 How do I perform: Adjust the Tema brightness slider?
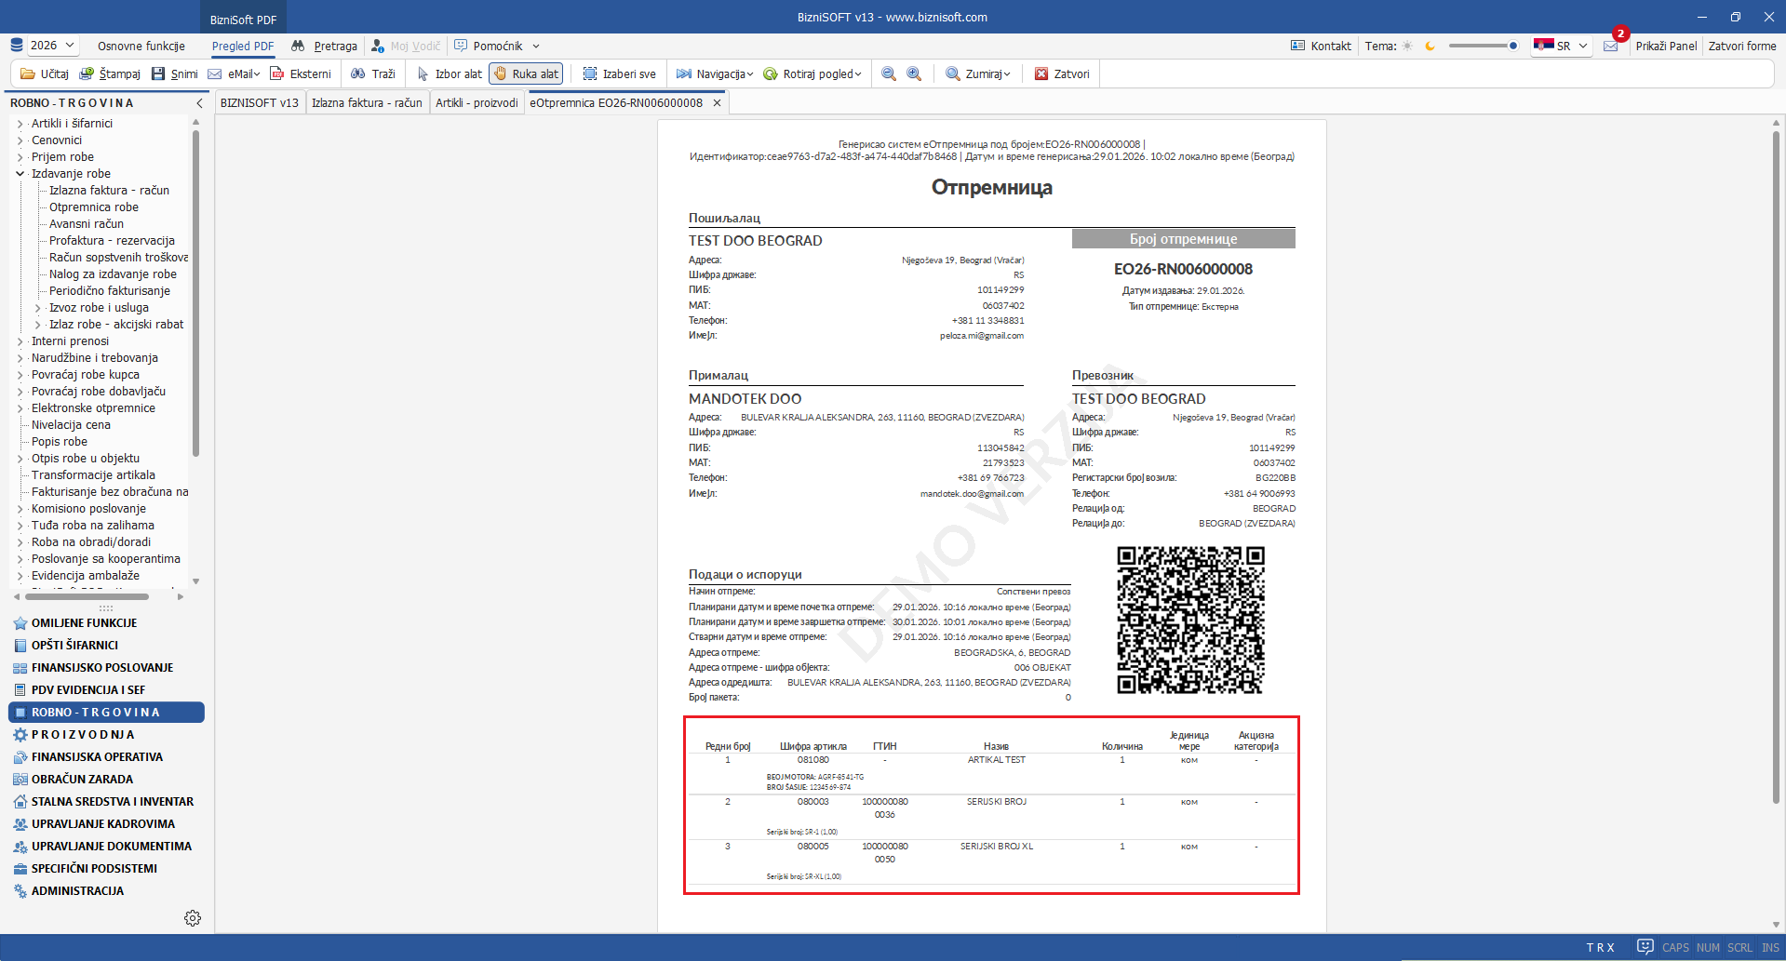pyautogui.click(x=1484, y=46)
